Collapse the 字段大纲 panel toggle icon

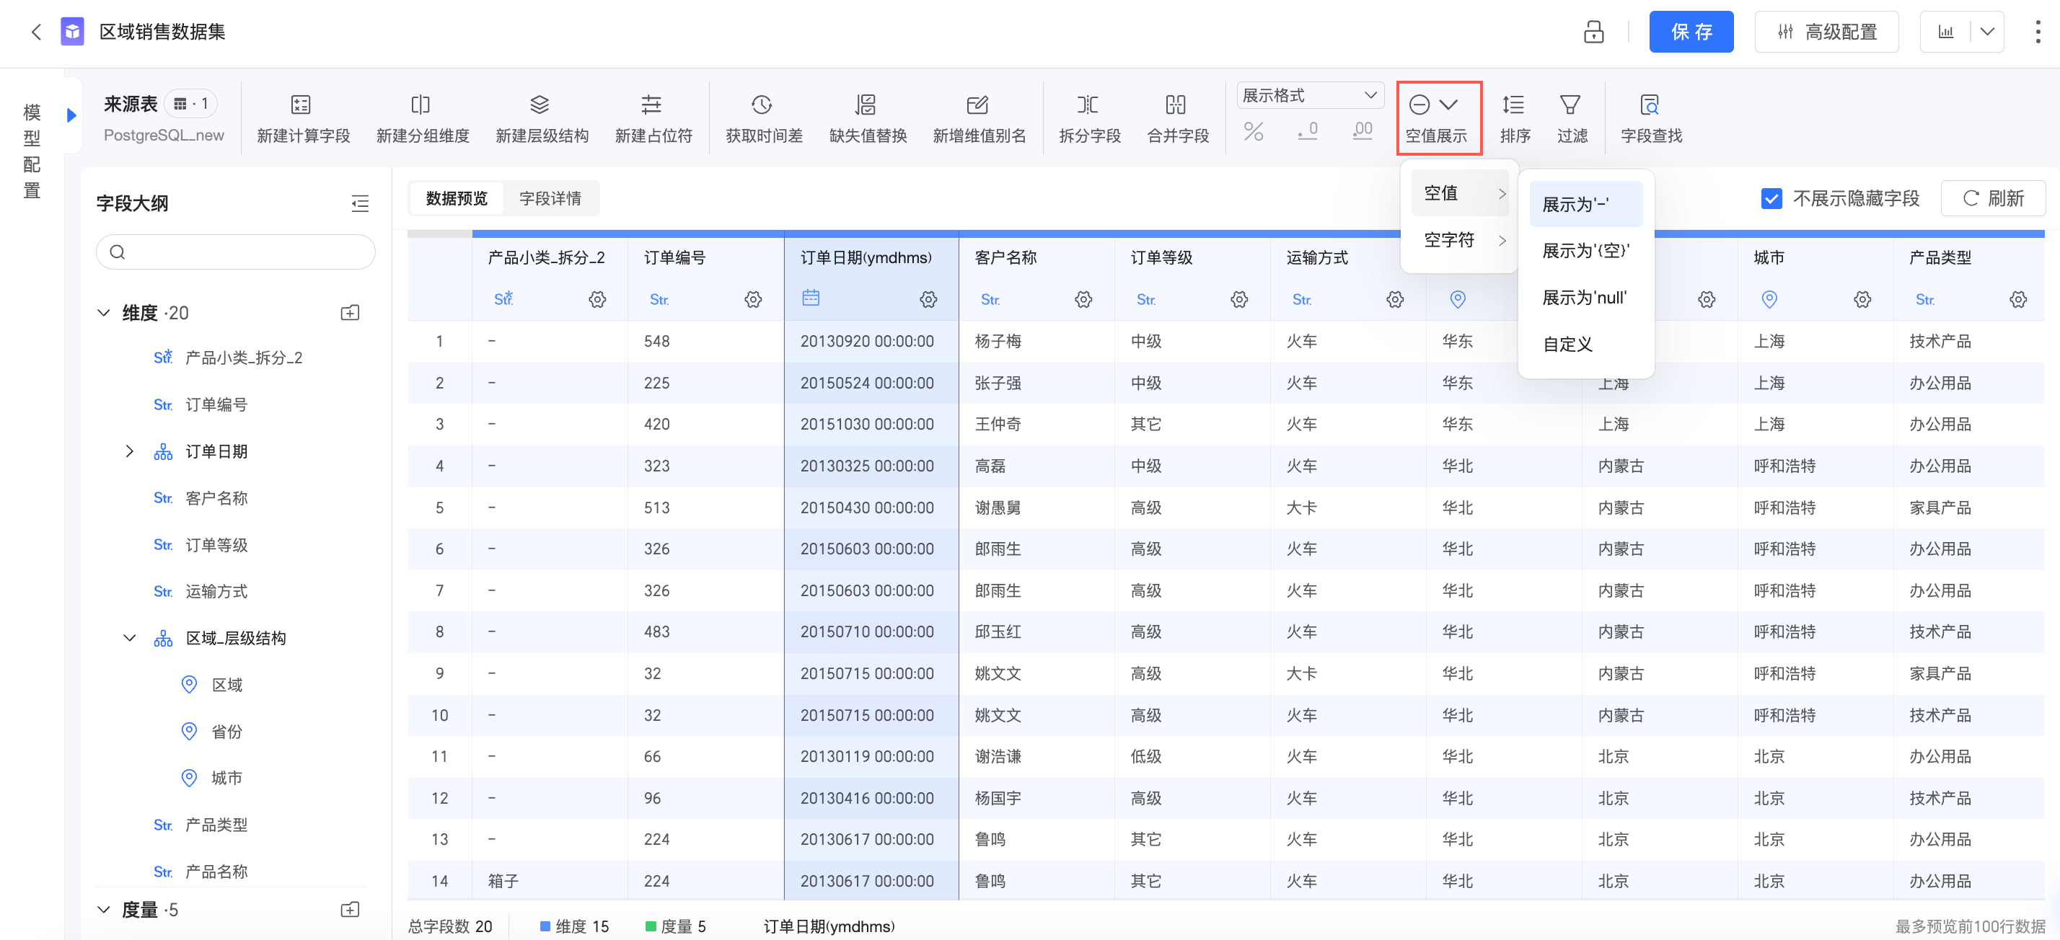tap(360, 204)
